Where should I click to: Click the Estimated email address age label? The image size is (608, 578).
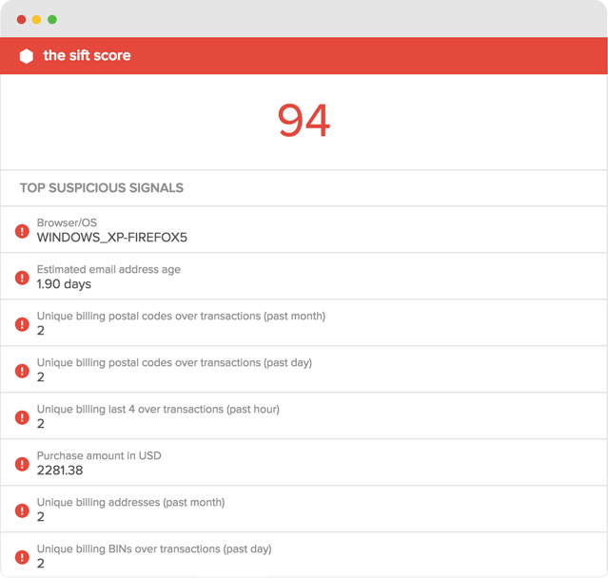[x=108, y=270]
